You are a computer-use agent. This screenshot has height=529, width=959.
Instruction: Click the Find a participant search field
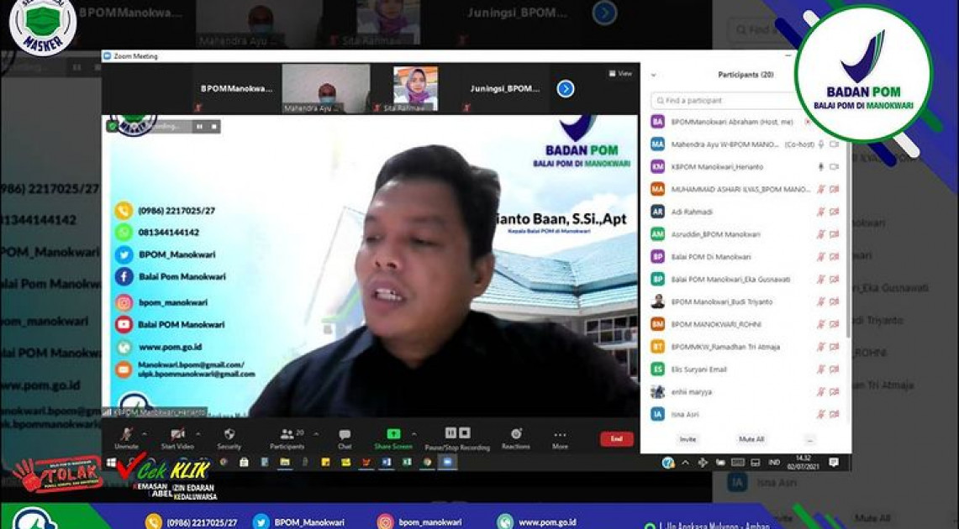click(726, 100)
